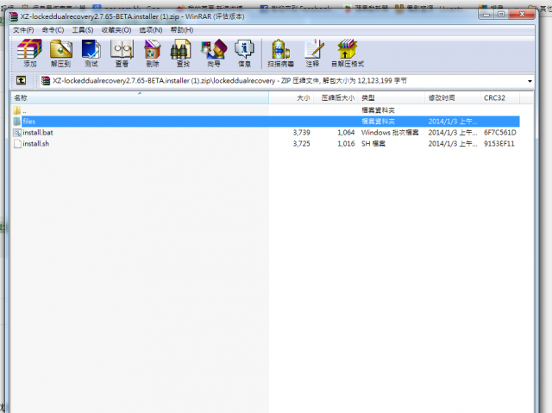Image resolution: width=552 pixels, height=413 pixels.
Task: Sort by Packed size (压缩后大小) column header
Action: click(335, 97)
